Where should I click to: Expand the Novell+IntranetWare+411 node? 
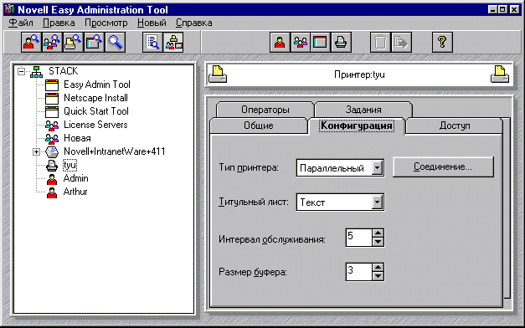click(x=36, y=152)
